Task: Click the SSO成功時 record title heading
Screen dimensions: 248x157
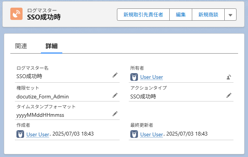Action: [x=44, y=18]
